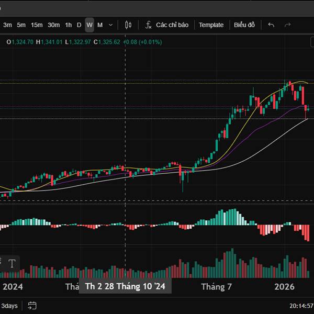
Task: Click the Tháng 7 time axis label
Action: 216,287
